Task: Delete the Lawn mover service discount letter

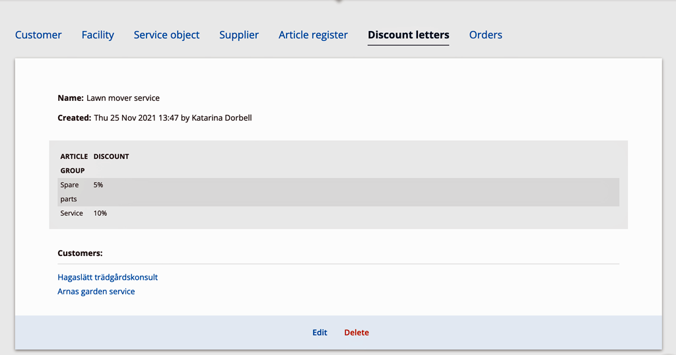Action: coord(356,333)
